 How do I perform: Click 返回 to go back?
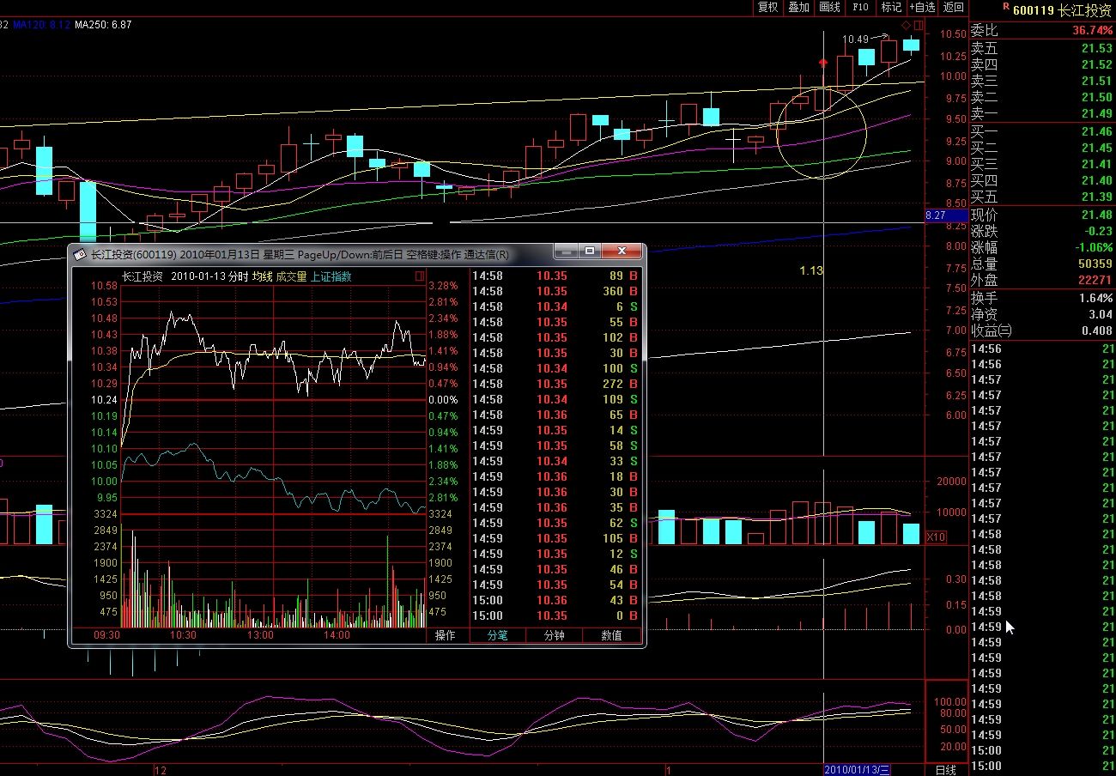pyautogui.click(x=953, y=8)
